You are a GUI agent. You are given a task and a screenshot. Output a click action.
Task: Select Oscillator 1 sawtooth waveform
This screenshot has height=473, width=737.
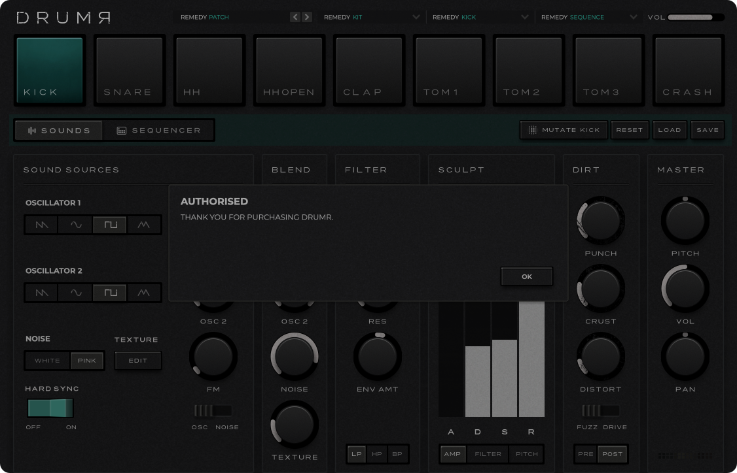click(42, 225)
